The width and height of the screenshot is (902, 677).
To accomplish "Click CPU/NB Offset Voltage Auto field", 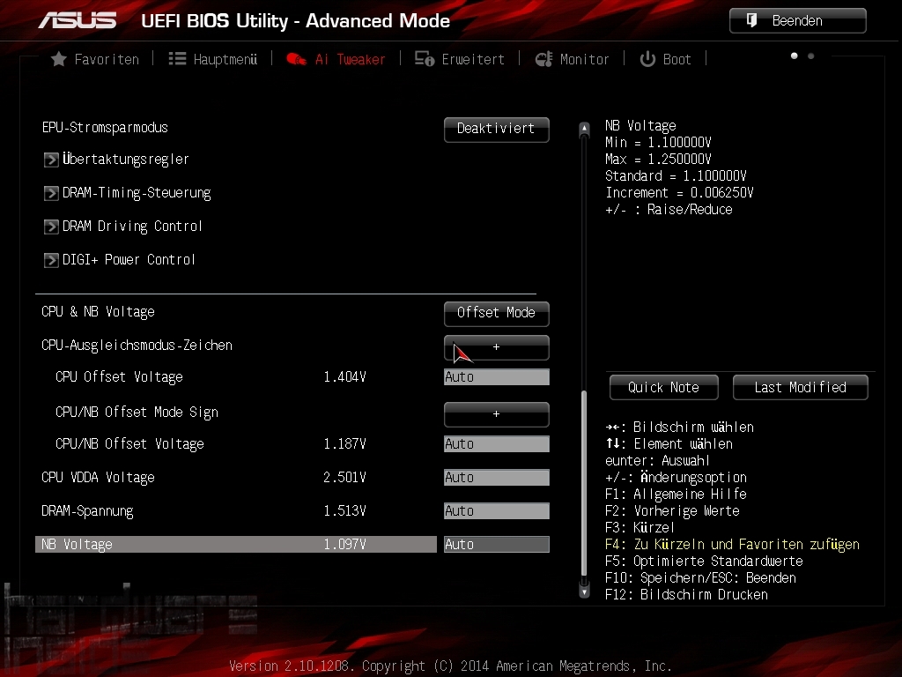I will tap(497, 444).
